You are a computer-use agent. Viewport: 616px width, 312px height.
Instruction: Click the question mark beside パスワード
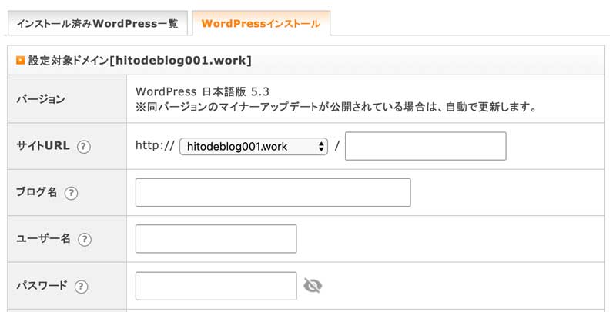81,286
